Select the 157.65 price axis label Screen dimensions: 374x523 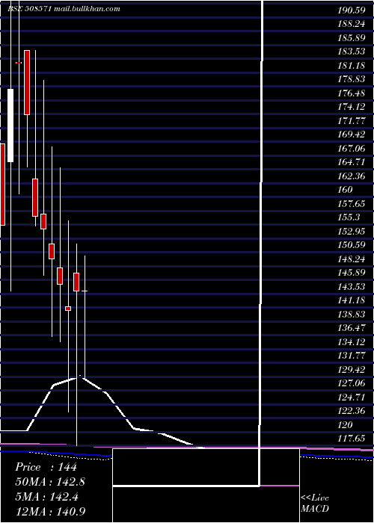[352, 204]
